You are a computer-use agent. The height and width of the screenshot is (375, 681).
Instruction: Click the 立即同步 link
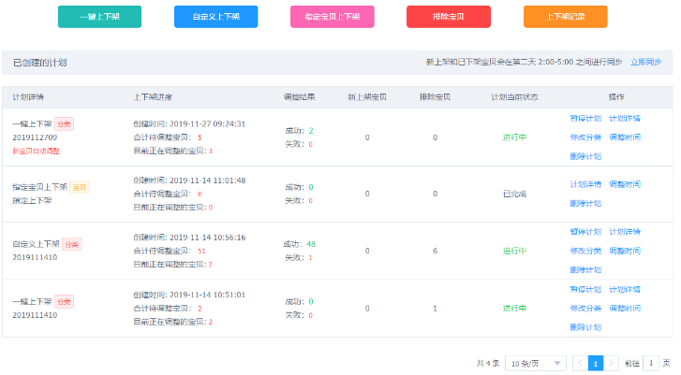coord(645,63)
